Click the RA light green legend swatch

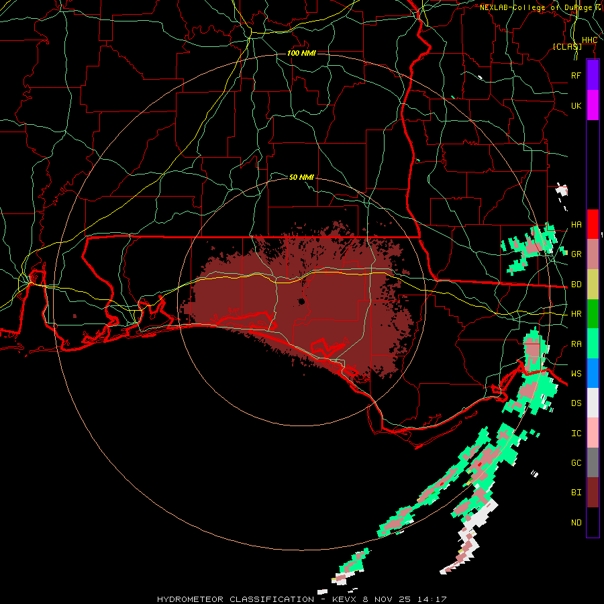[x=593, y=344]
